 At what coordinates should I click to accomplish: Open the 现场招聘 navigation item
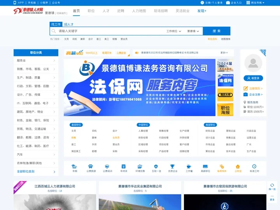161,11
